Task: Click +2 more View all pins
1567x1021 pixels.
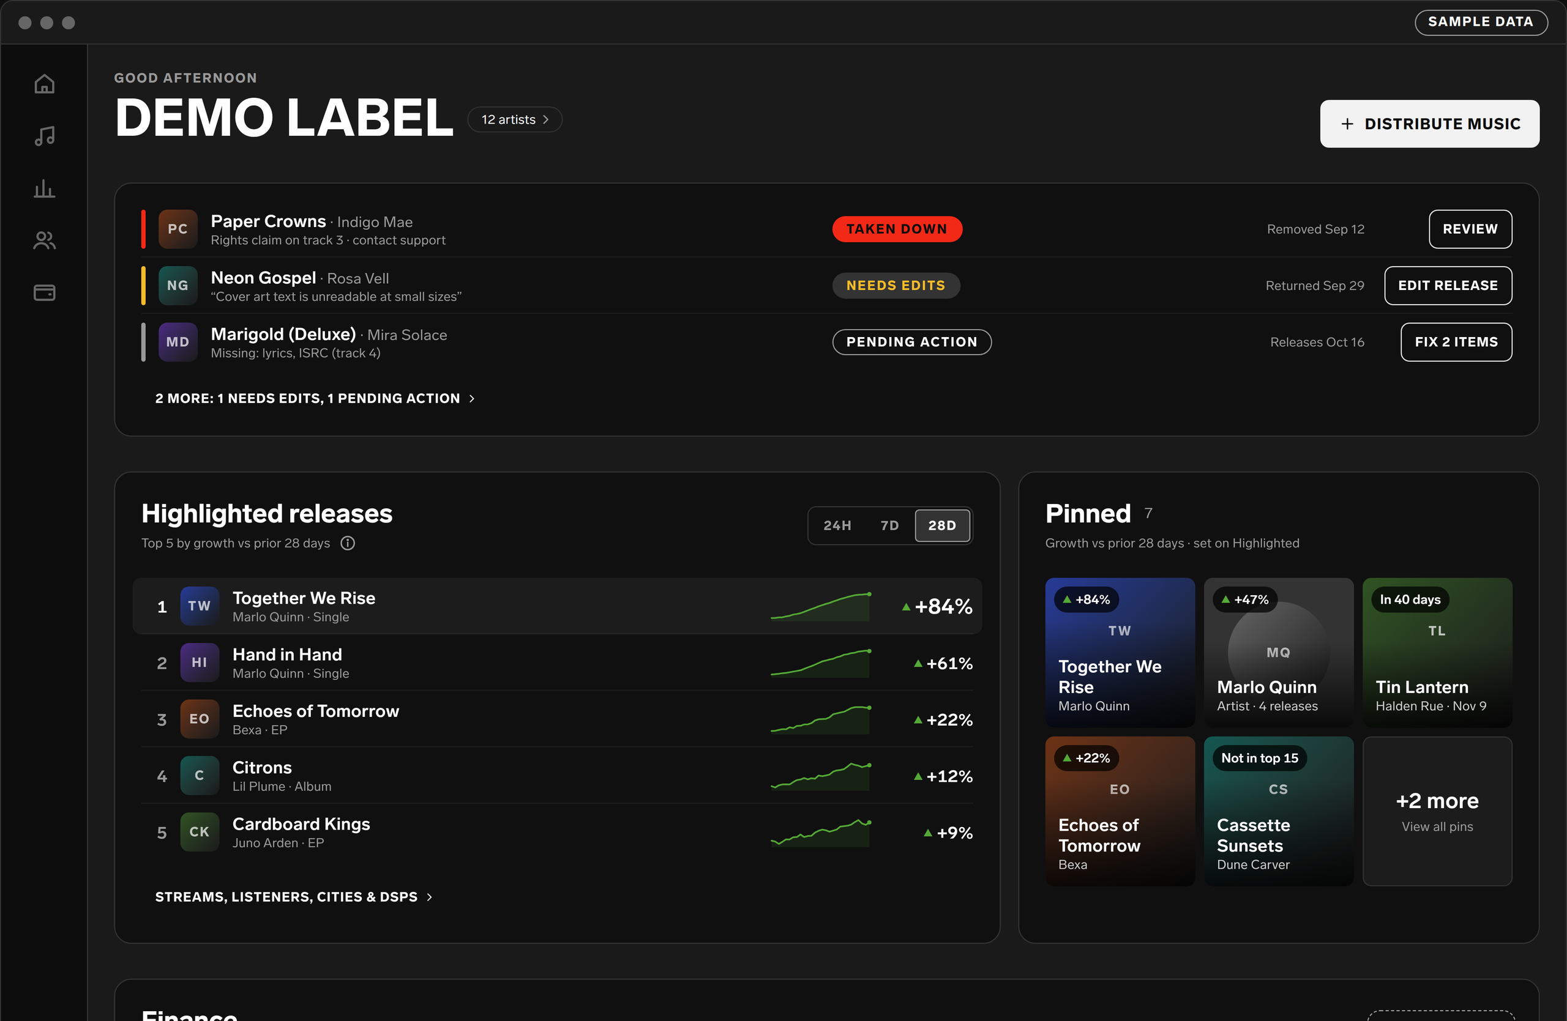Action: tap(1437, 811)
